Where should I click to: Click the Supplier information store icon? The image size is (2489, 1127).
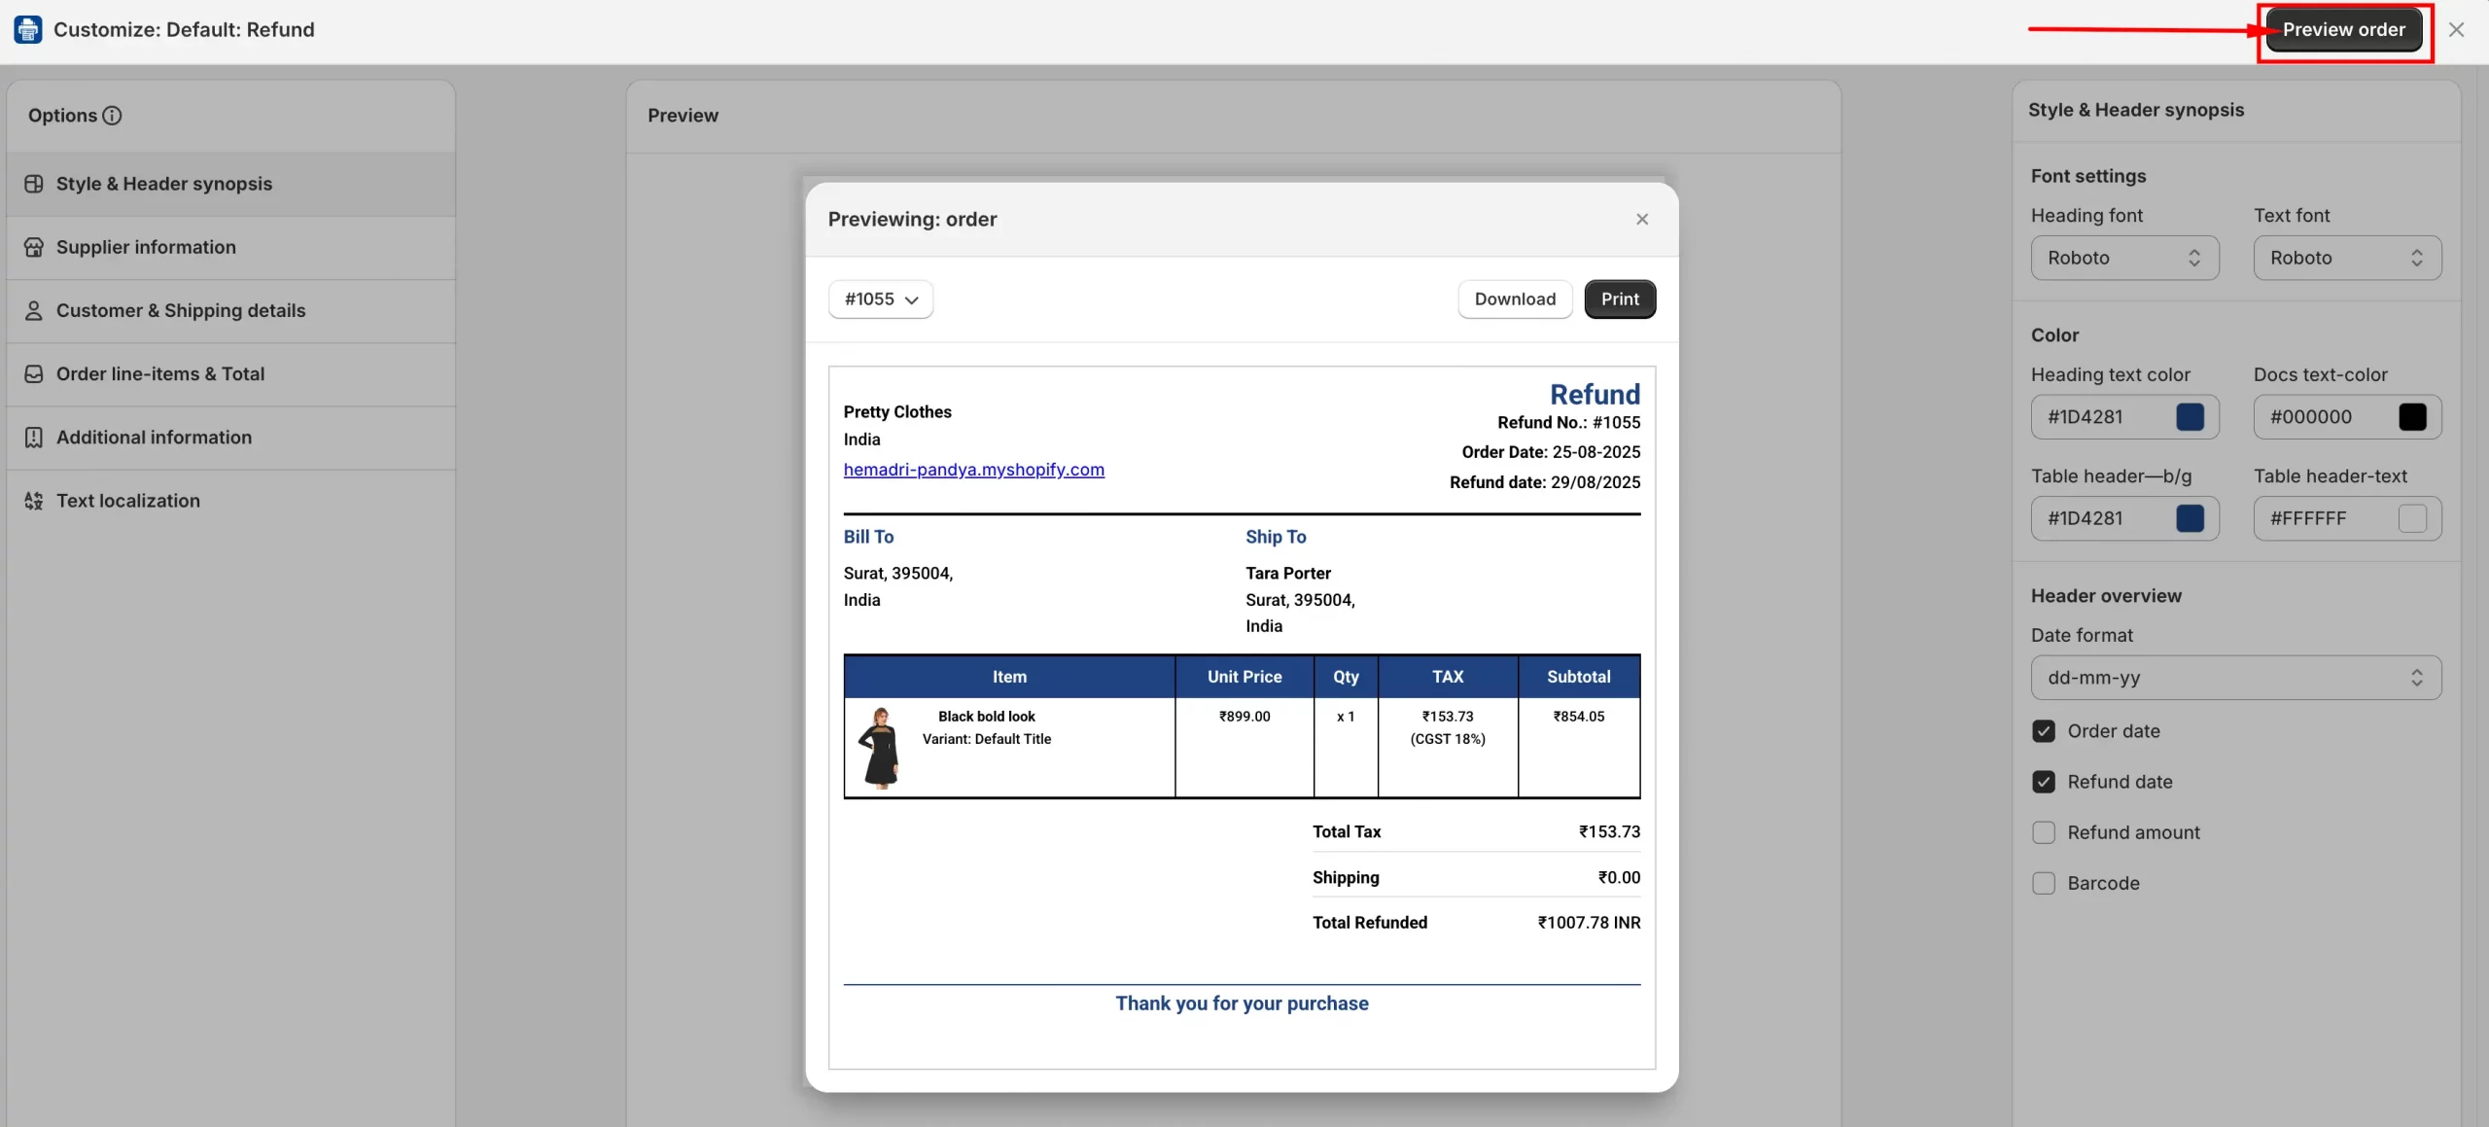(x=34, y=247)
